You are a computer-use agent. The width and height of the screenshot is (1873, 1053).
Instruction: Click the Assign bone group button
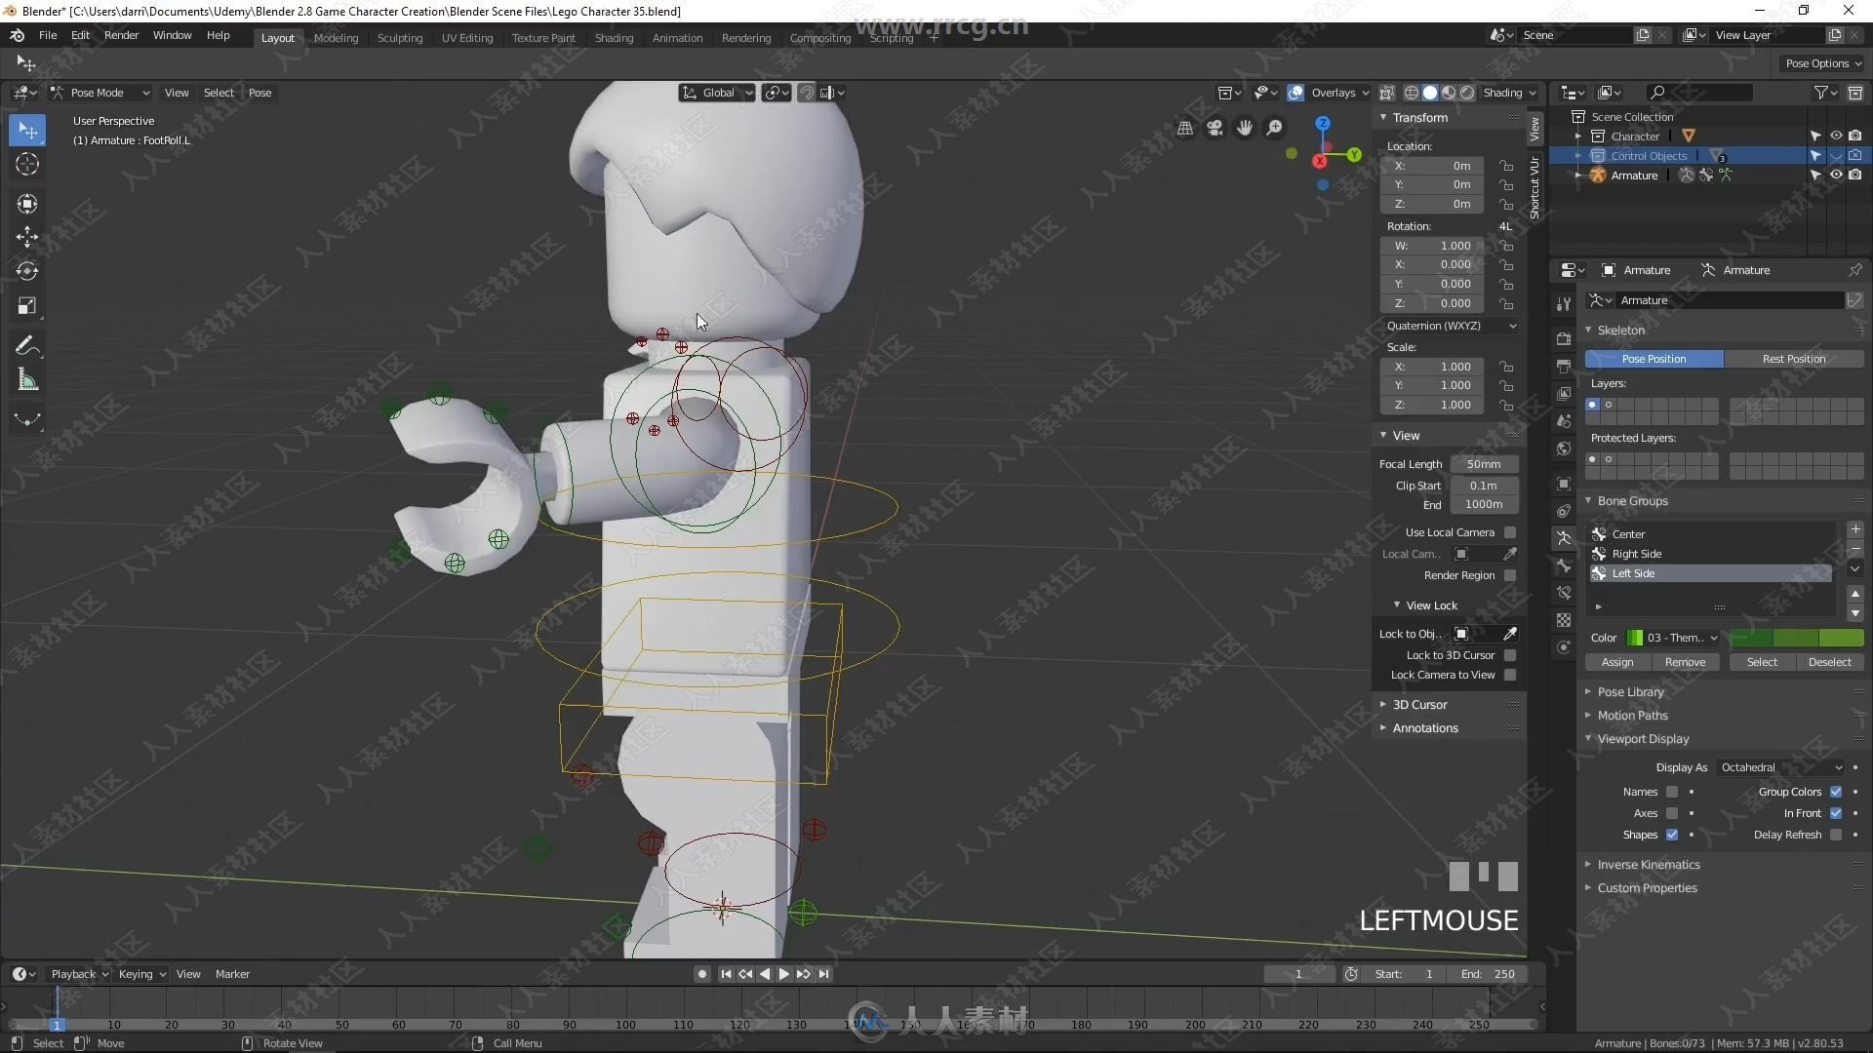coord(1617,661)
